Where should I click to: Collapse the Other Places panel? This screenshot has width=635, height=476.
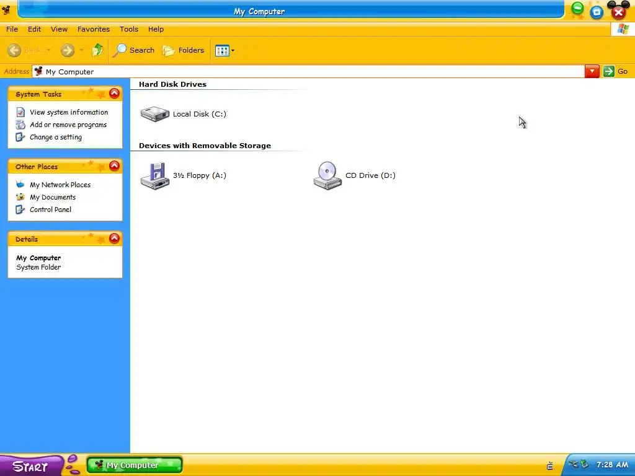pos(114,166)
